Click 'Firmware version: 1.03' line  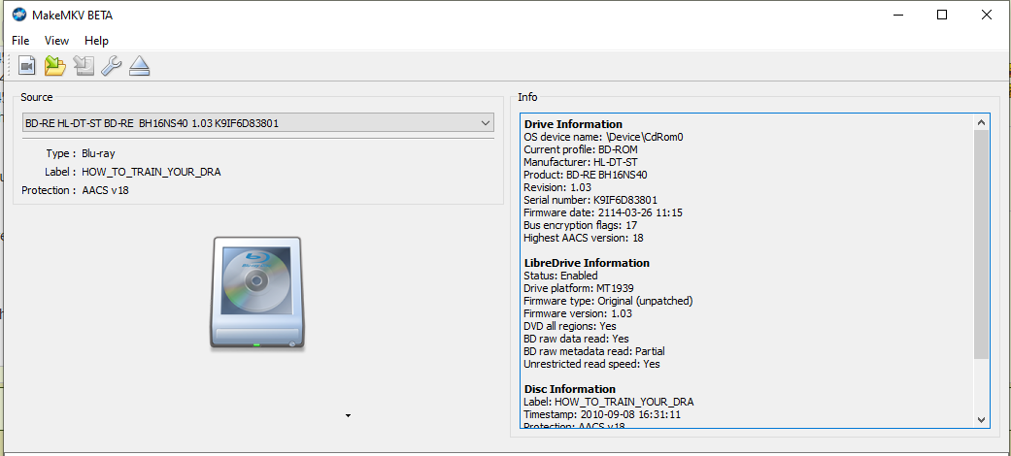[578, 313]
